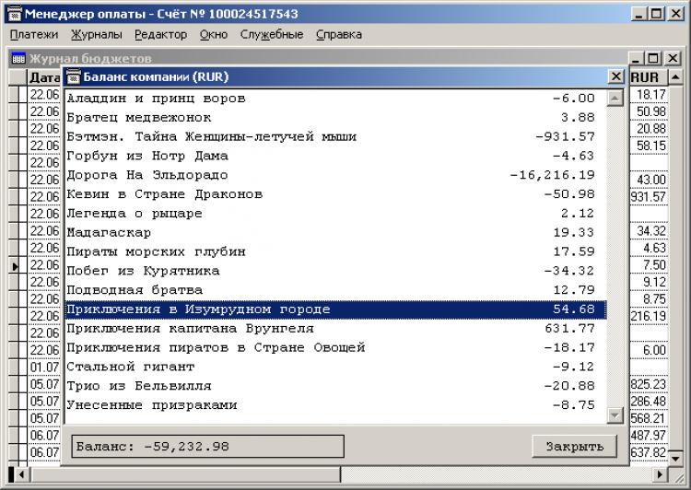Viewport: 691px width, 490px height.
Task: Click the Дата column header in journal
Action: coord(43,77)
